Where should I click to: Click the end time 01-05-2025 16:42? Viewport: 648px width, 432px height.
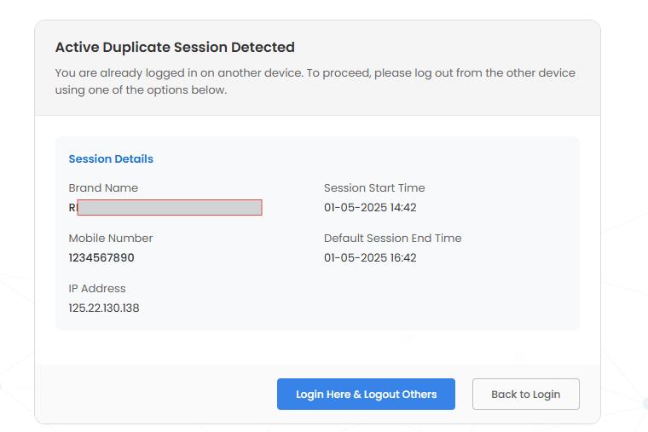(x=370, y=258)
